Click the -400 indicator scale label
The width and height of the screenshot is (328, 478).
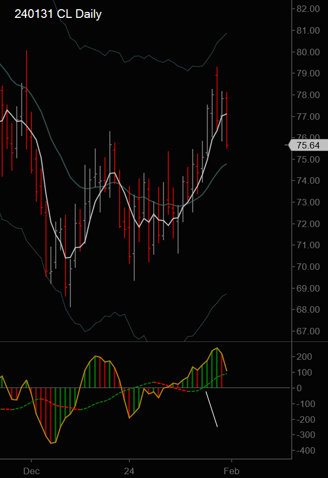[x=305, y=451]
